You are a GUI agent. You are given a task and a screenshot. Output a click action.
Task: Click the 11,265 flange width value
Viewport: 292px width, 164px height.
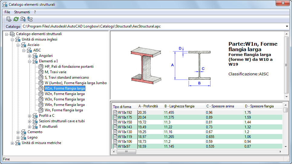(169, 137)
